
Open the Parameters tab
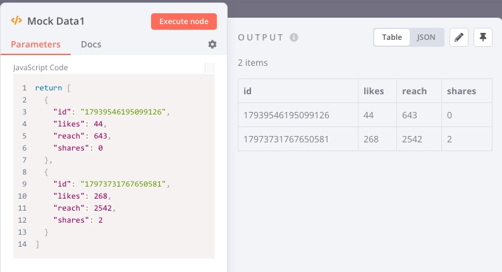tap(35, 44)
